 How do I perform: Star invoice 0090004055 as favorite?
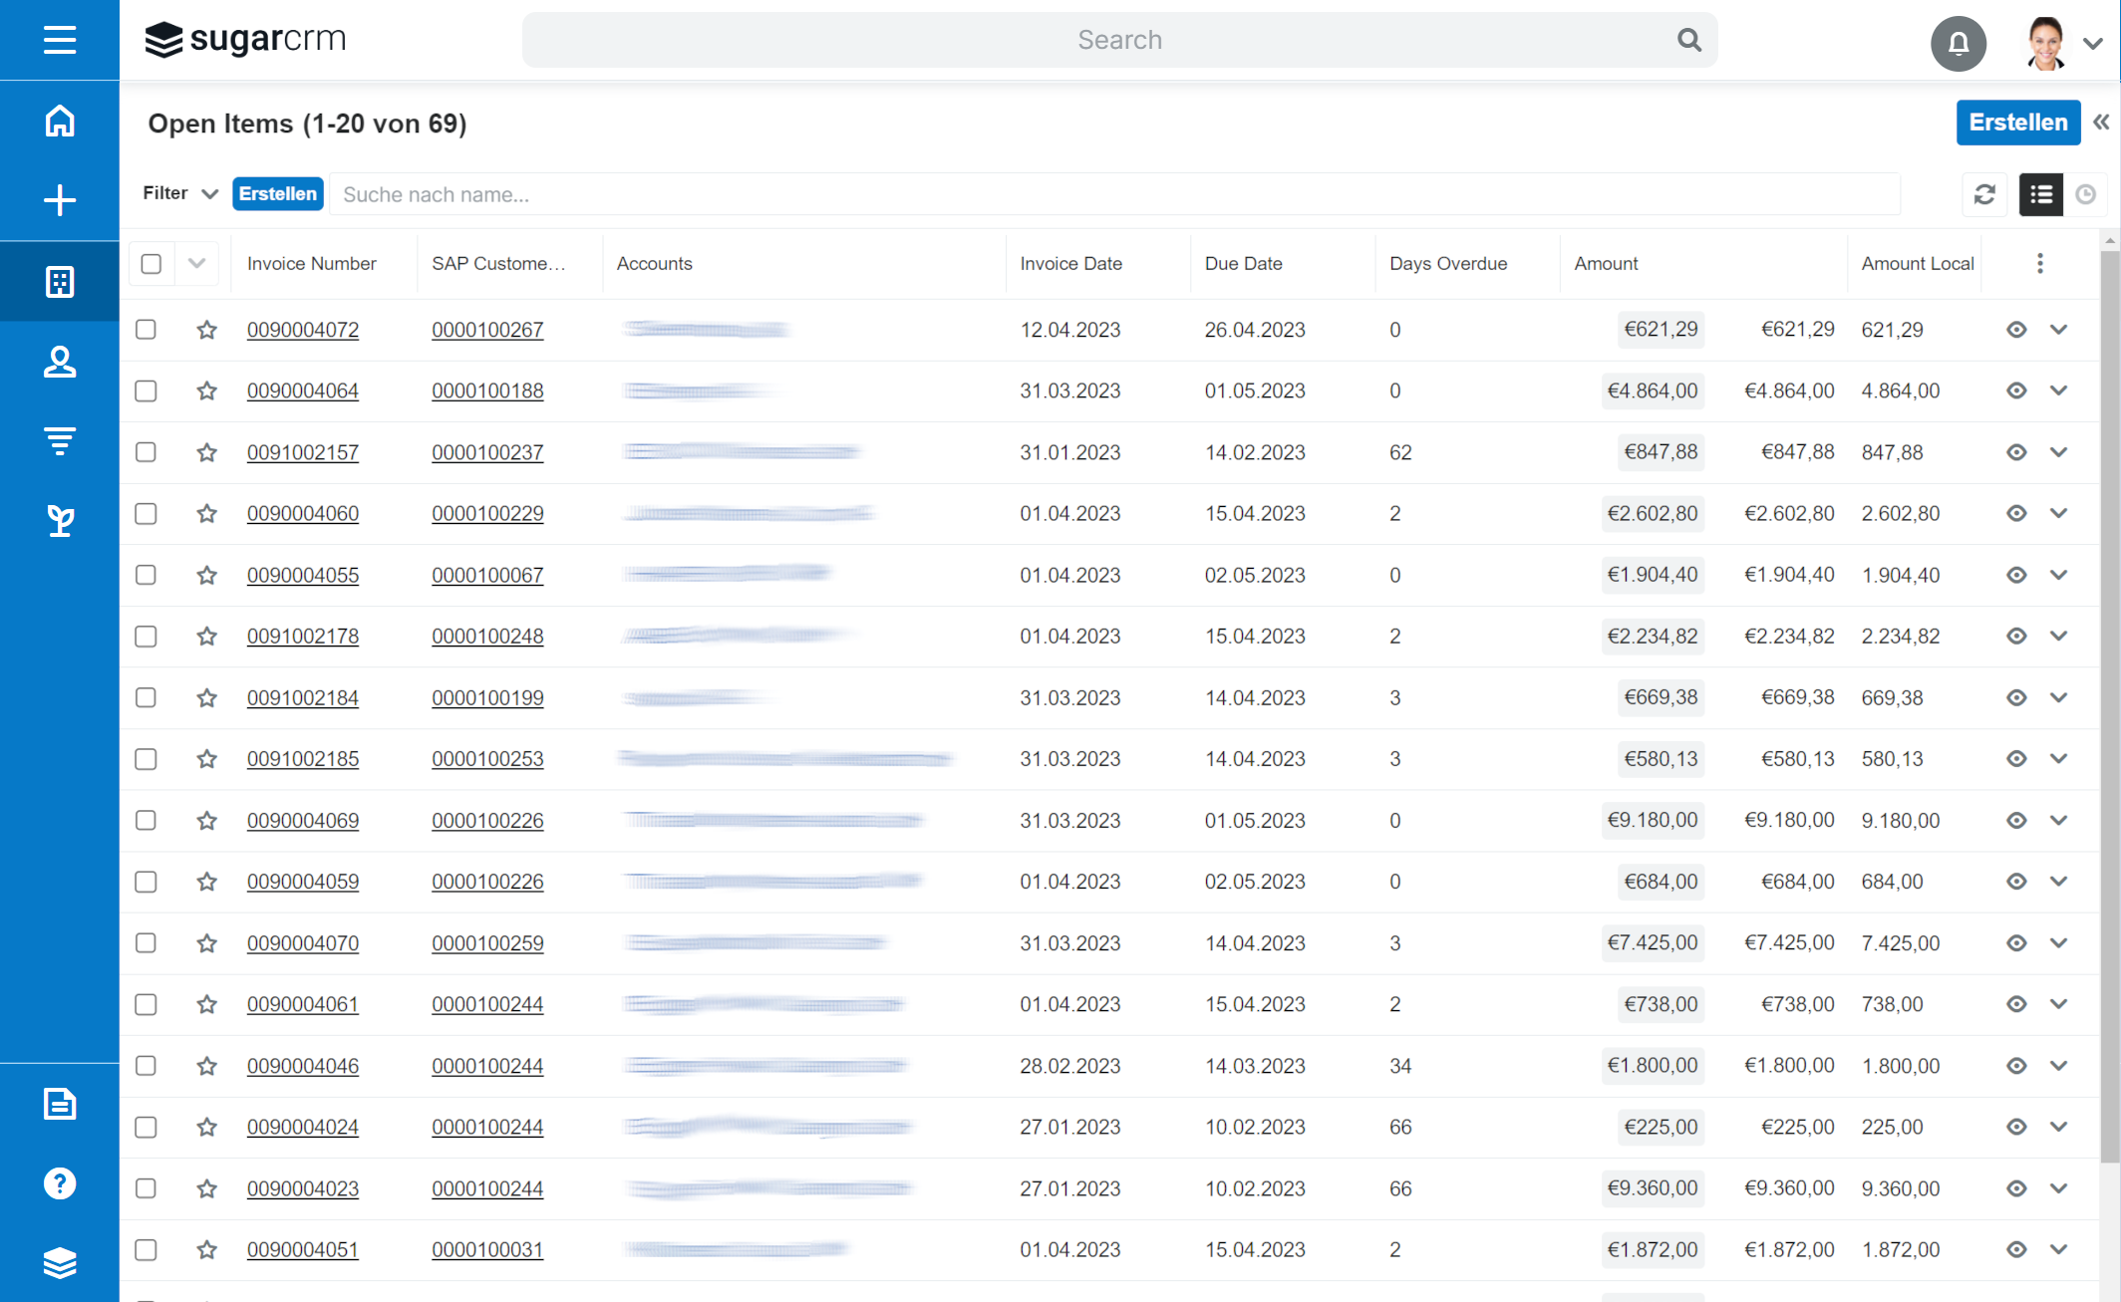(206, 575)
